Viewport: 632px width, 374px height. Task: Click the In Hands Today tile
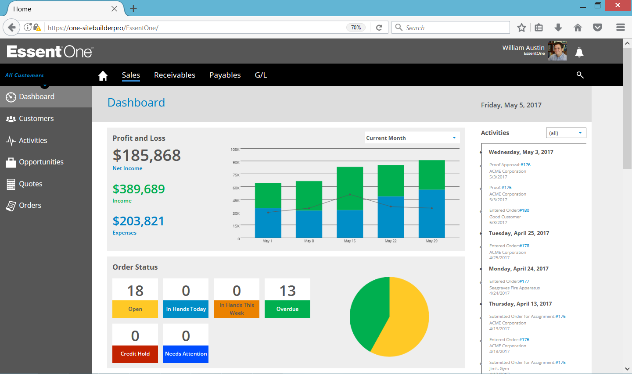coord(186,298)
